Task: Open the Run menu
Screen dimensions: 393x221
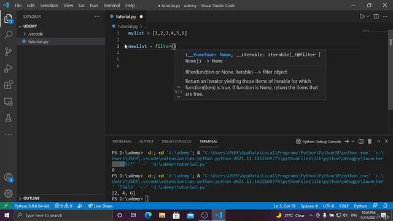Action: pyautogui.click(x=94, y=6)
